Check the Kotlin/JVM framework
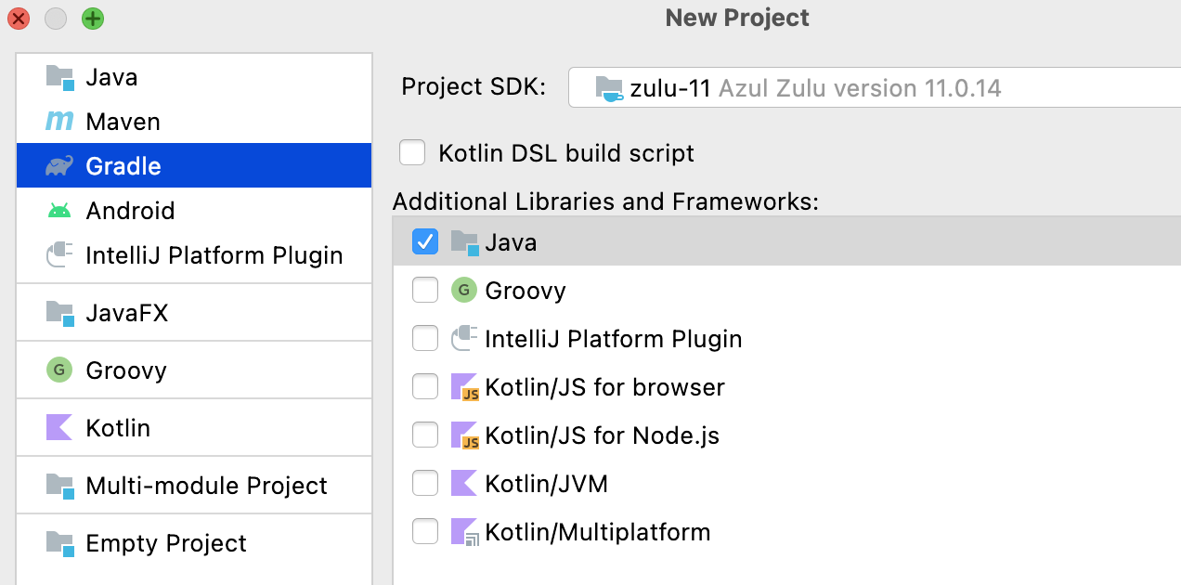Screen dimensions: 1181x585 pyautogui.click(x=425, y=483)
